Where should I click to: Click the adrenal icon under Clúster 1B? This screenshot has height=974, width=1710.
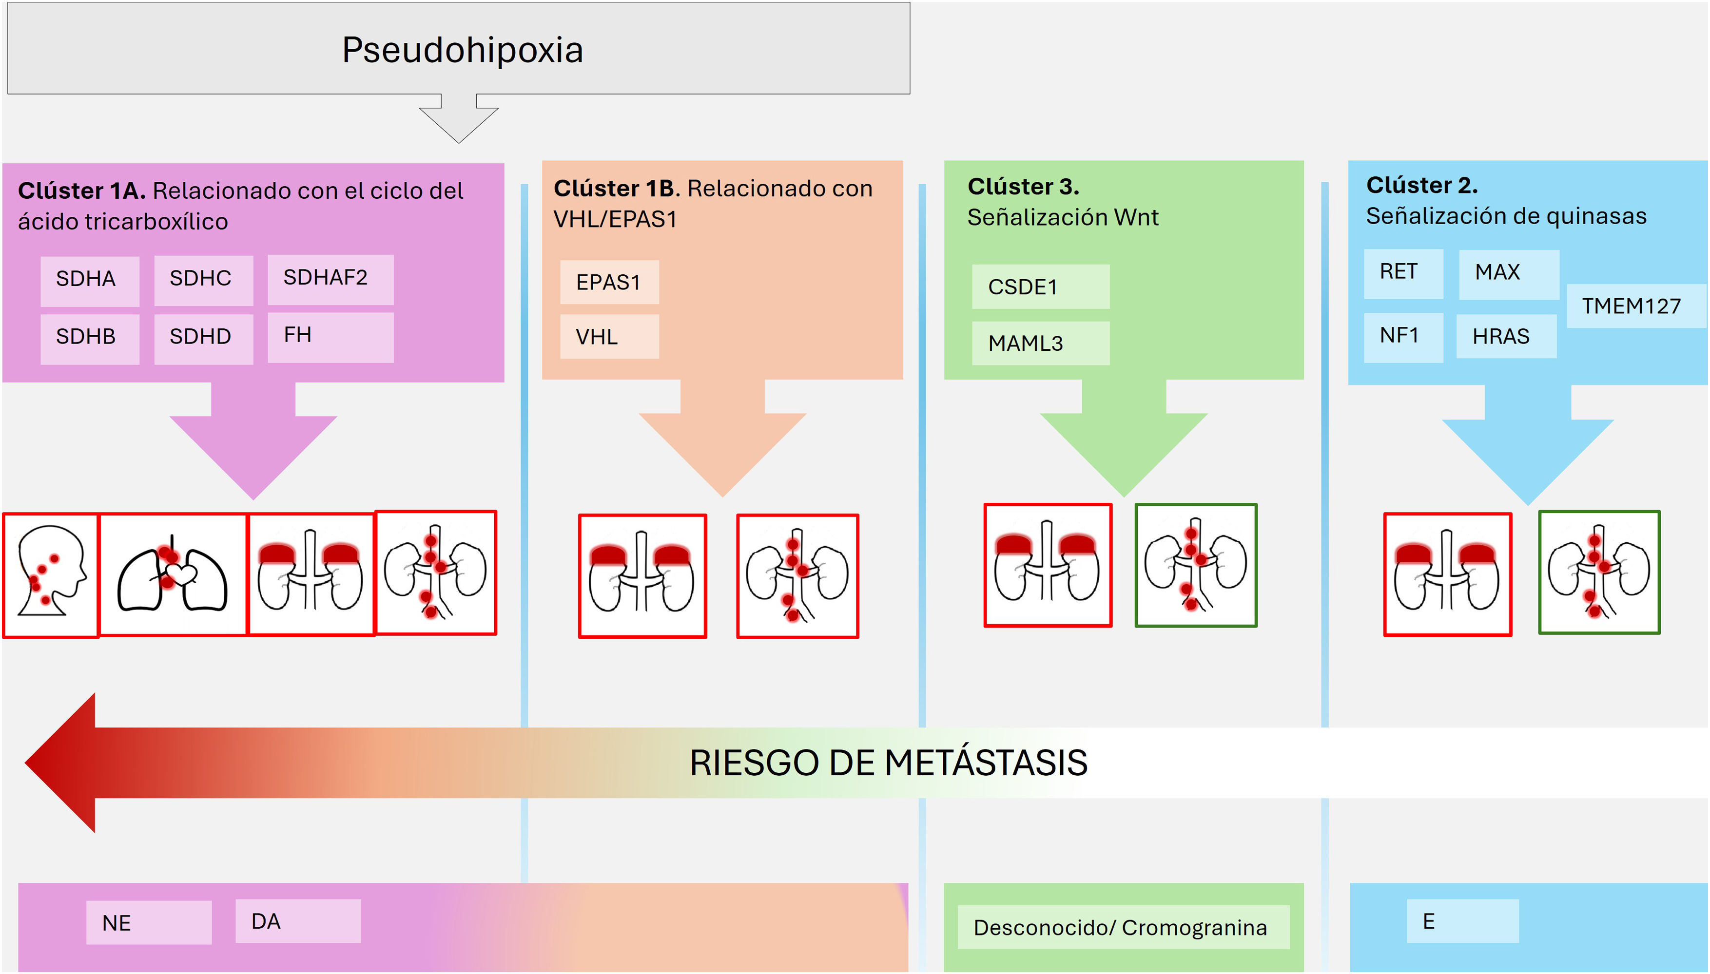(x=642, y=576)
